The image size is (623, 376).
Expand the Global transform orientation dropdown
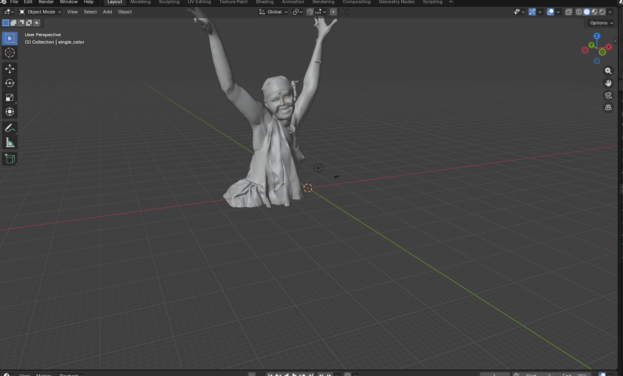pos(273,12)
